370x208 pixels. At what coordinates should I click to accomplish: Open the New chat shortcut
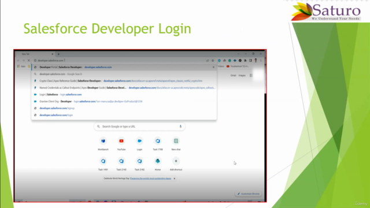tap(176, 144)
